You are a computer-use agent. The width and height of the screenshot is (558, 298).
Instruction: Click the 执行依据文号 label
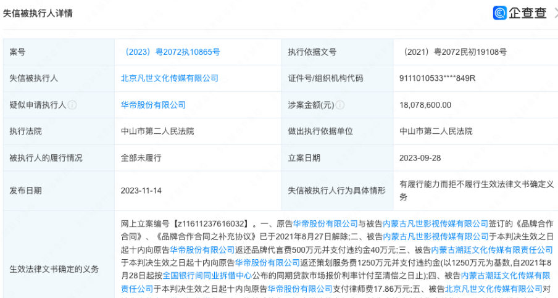click(312, 52)
